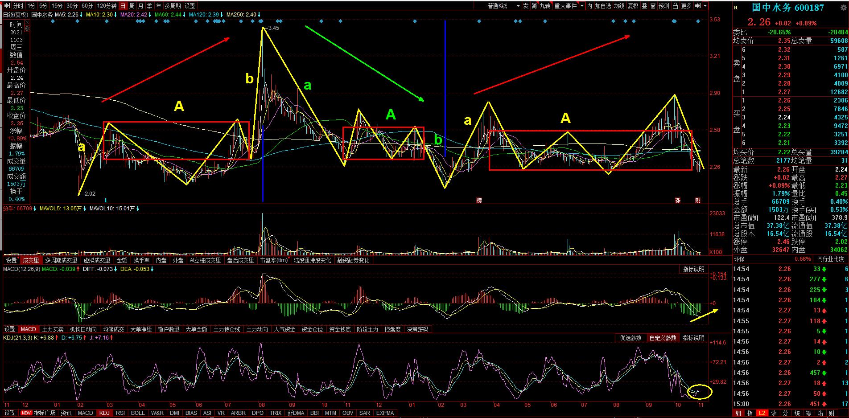
Task: Click 指标说明 in the MACD panel
Action: pyautogui.click(x=693, y=269)
